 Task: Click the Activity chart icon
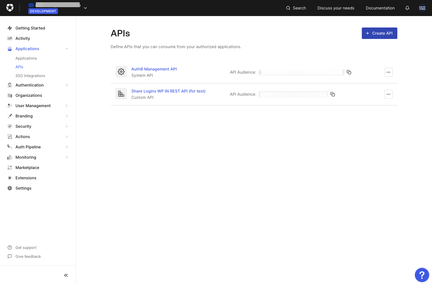click(10, 38)
